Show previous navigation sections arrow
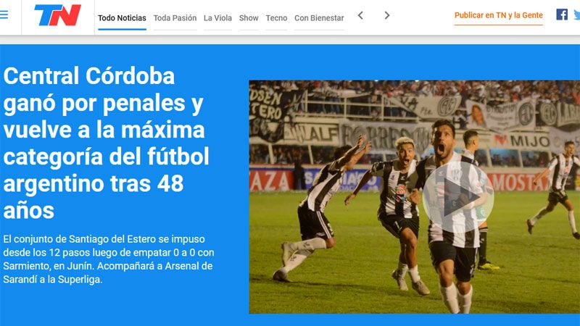 (360, 15)
